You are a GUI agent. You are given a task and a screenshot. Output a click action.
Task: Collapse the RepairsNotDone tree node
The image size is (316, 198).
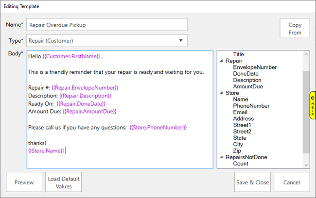pos(221,157)
